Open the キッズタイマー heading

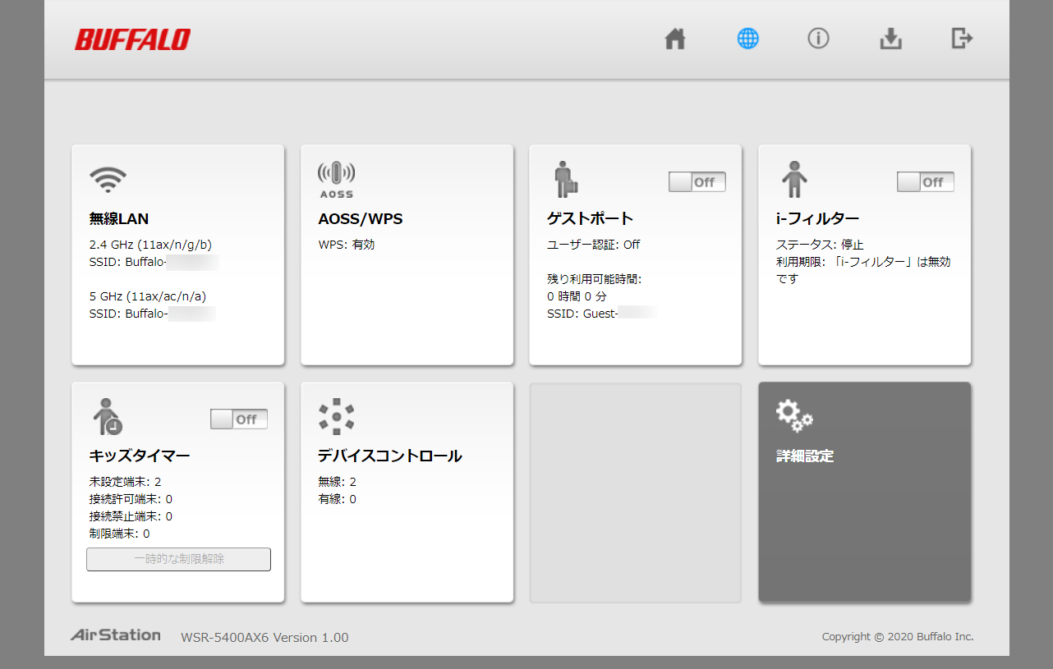pyautogui.click(x=140, y=455)
